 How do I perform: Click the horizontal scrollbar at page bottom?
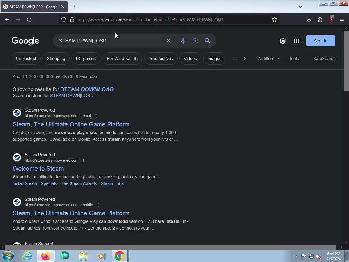(x=171, y=247)
